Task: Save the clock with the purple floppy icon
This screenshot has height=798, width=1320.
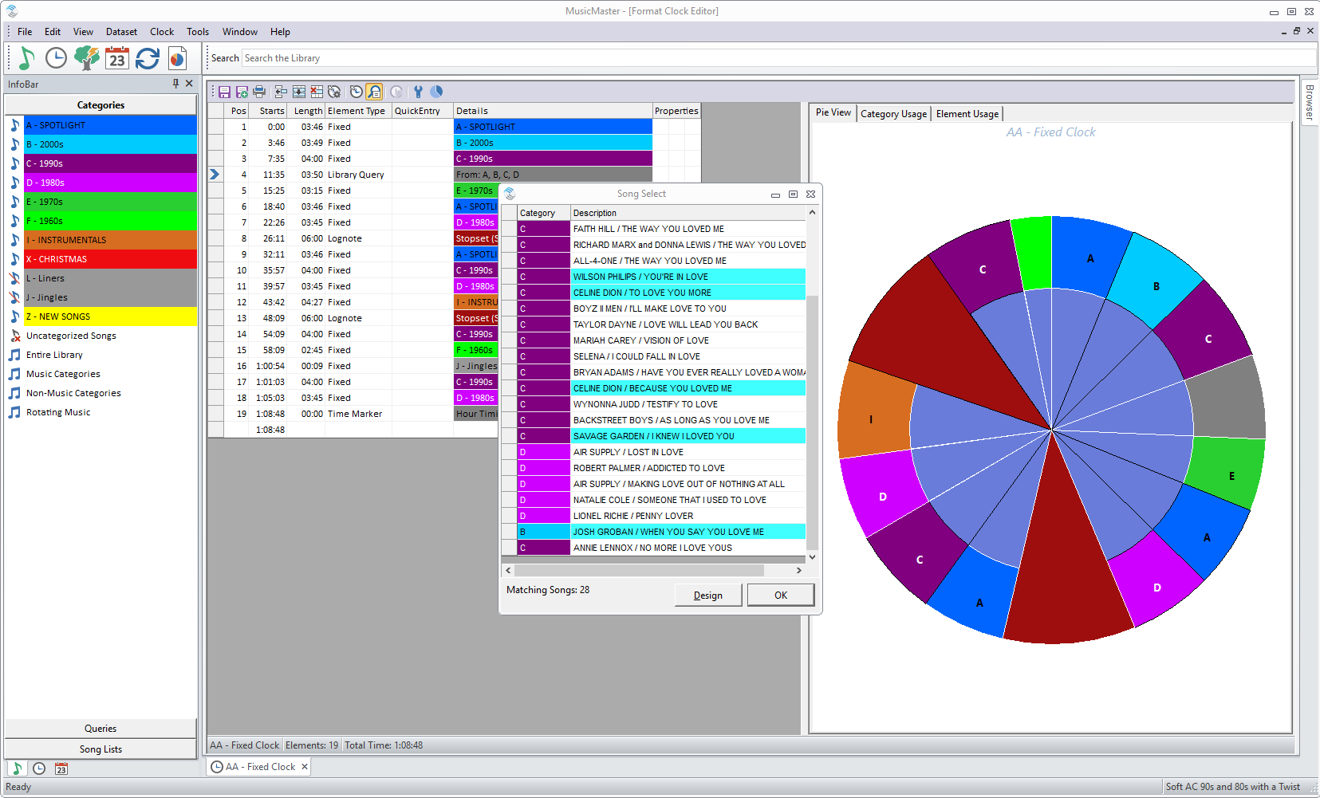Action: (x=224, y=92)
